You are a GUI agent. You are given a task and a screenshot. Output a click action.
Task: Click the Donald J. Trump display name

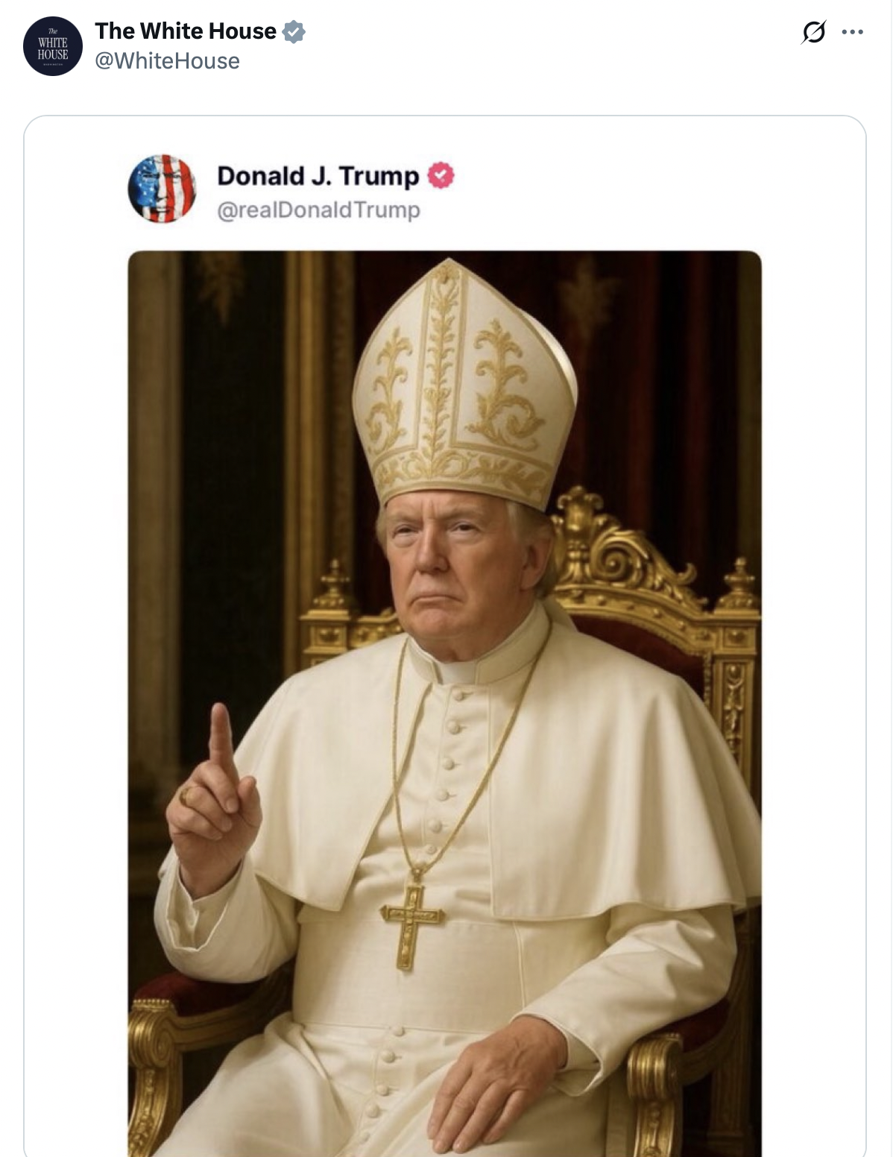(318, 176)
